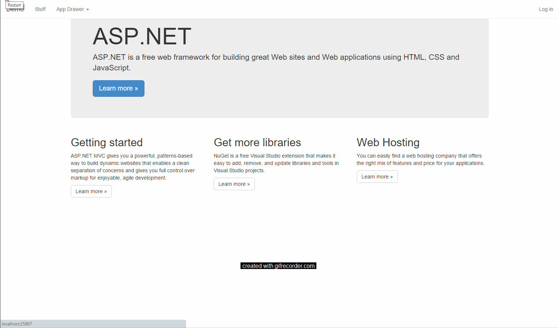Click the paragraph starting 'ASP.NET MVC gives you'

[x=133, y=167]
